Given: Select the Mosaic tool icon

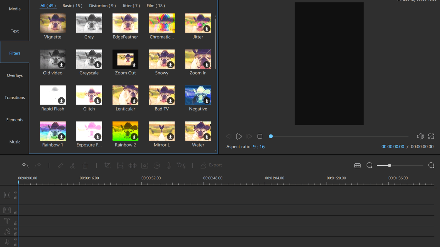Looking at the screenshot, I should 132,165.
